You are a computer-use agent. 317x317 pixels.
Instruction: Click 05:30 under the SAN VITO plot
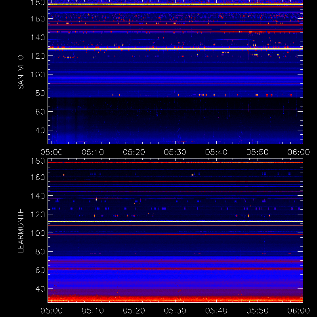pyautogui.click(x=175, y=152)
